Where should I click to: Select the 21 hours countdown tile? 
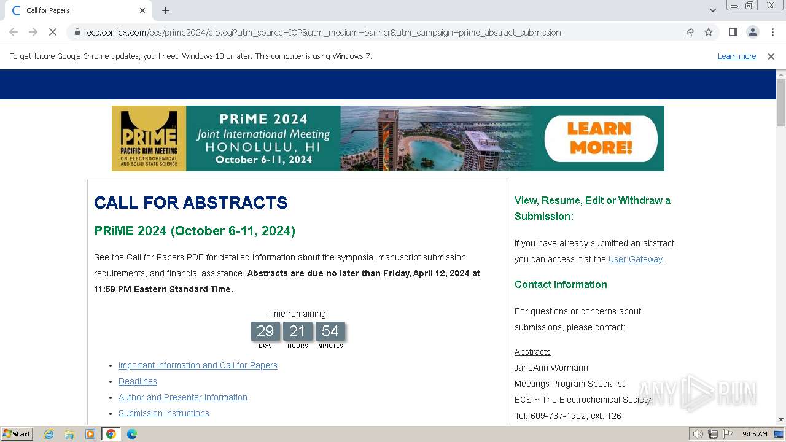298,331
